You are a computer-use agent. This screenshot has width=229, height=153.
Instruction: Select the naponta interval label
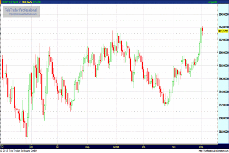click(213, 2)
